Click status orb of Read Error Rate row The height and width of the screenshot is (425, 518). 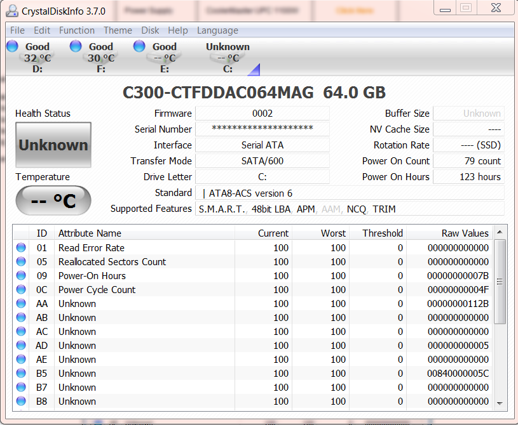pos(21,247)
